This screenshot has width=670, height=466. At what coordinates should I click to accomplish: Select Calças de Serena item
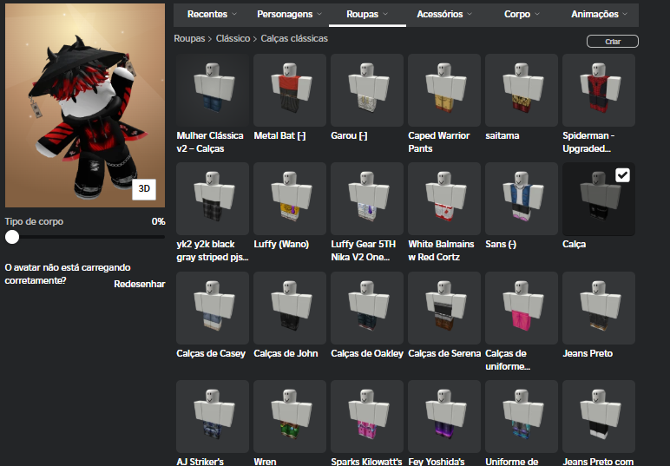click(x=444, y=308)
